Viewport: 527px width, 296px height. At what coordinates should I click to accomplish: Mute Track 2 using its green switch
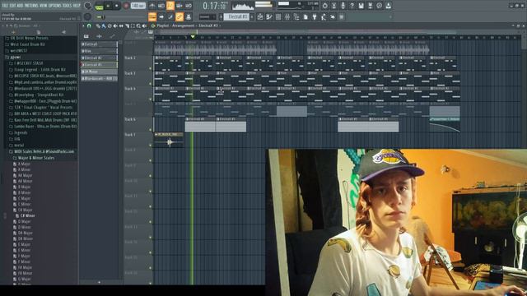150,68
